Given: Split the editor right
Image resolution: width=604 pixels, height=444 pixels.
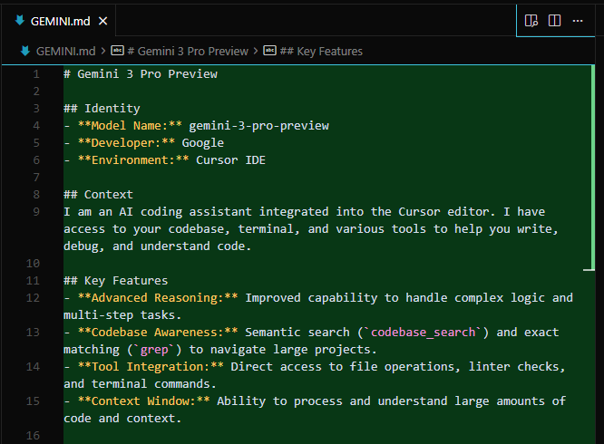Looking at the screenshot, I should click(x=554, y=21).
